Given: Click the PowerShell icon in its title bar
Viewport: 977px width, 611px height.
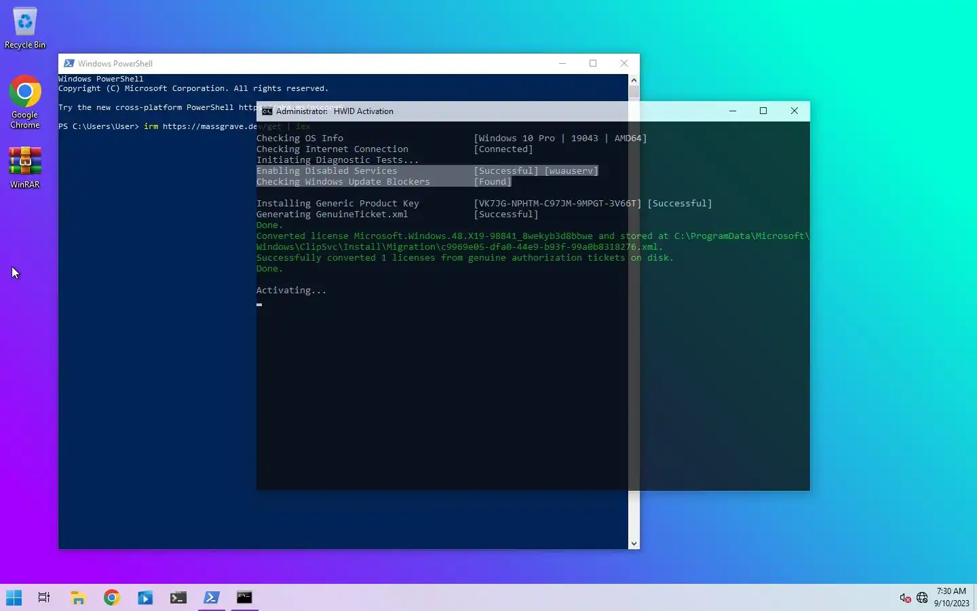Looking at the screenshot, I should pos(69,63).
